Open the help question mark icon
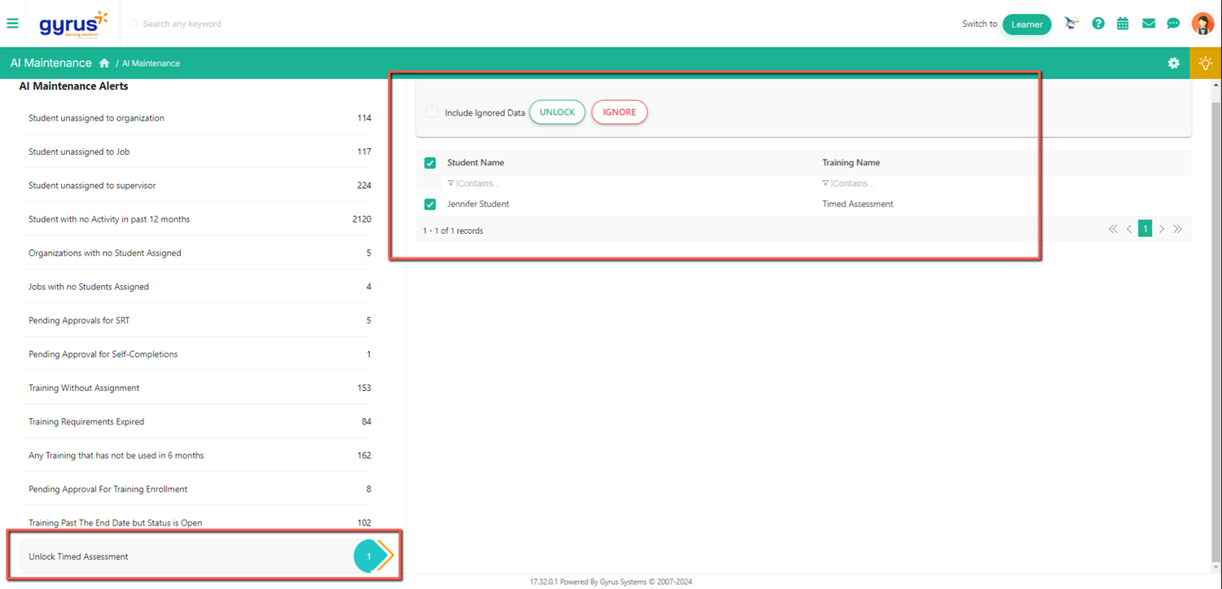The width and height of the screenshot is (1222, 589). tap(1098, 24)
